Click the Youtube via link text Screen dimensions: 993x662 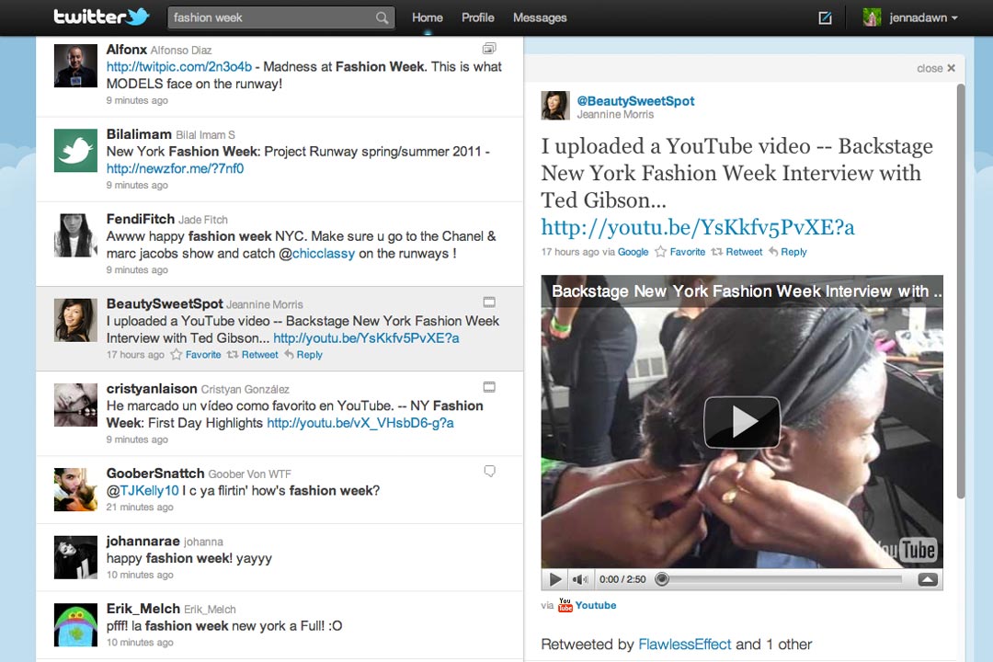coord(595,605)
